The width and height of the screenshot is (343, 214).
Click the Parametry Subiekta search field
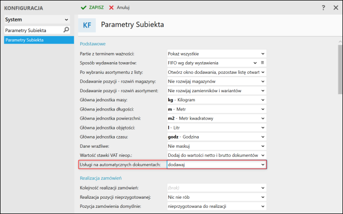pyautogui.click(x=33, y=30)
